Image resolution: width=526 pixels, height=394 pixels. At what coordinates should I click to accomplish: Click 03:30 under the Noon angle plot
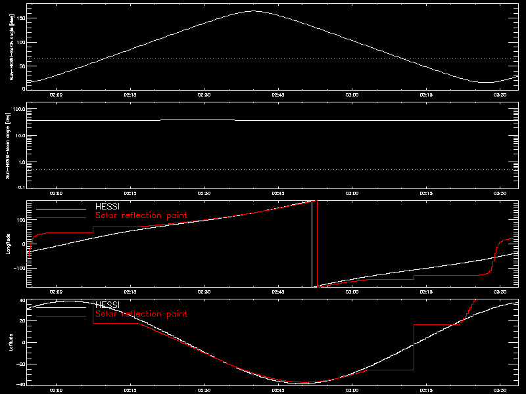pyautogui.click(x=500, y=193)
